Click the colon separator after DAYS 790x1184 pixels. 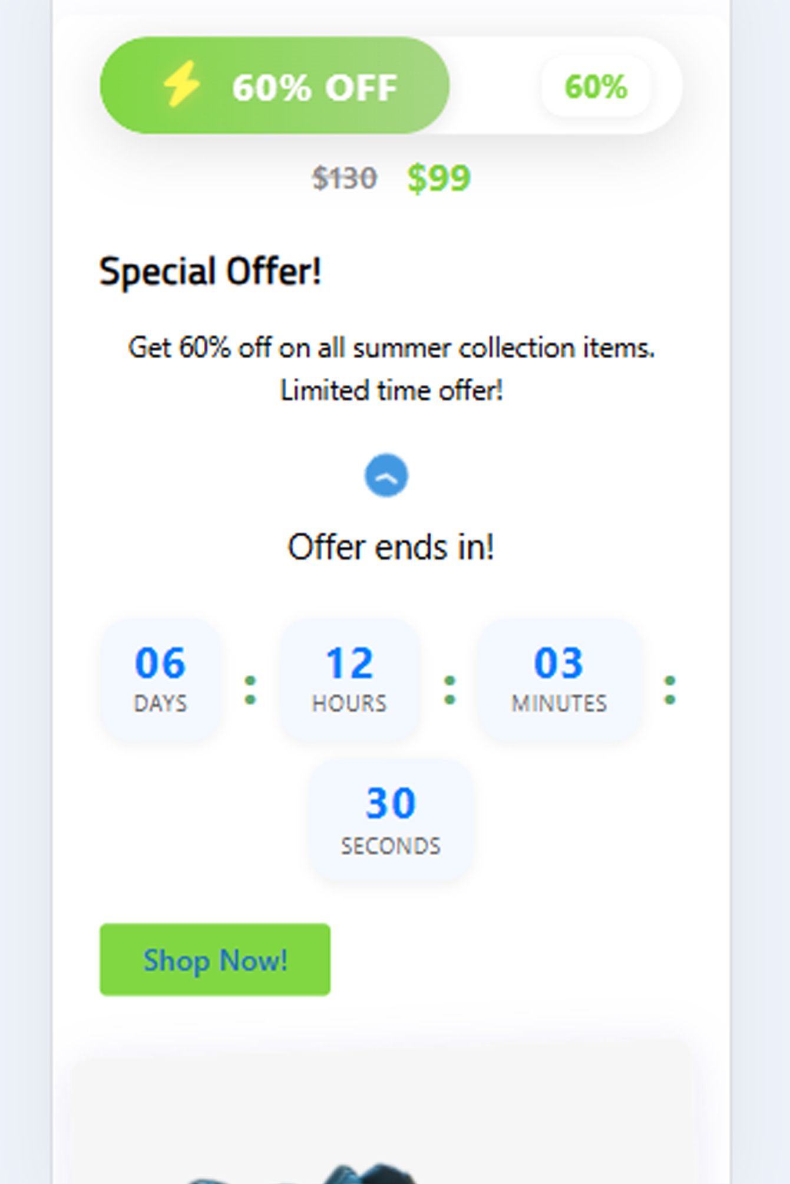pyautogui.click(x=250, y=690)
